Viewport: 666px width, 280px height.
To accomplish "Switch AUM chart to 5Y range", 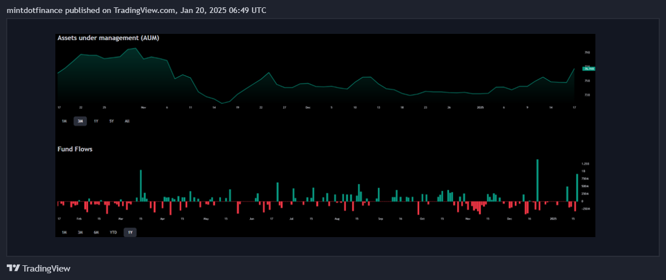I will point(112,121).
